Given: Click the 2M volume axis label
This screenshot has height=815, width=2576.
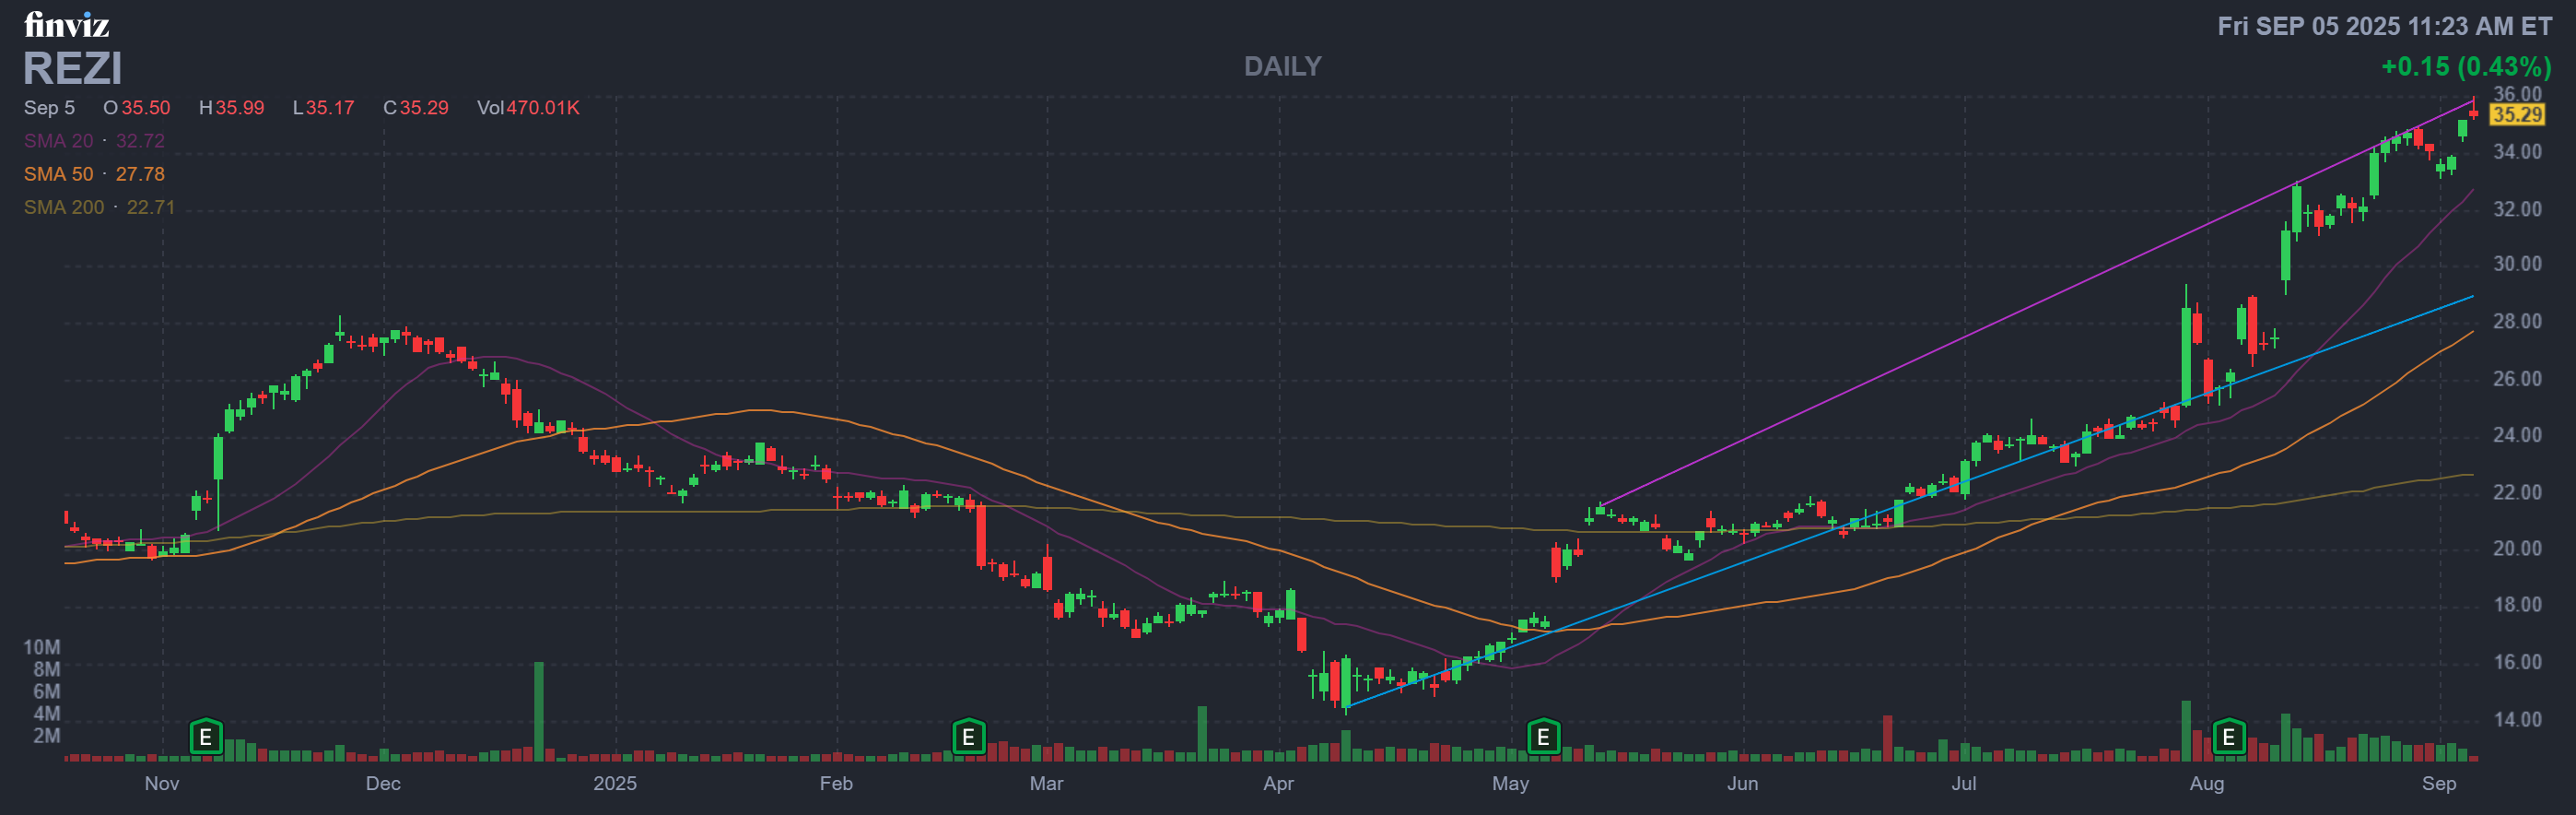Looking at the screenshot, I should click(46, 736).
